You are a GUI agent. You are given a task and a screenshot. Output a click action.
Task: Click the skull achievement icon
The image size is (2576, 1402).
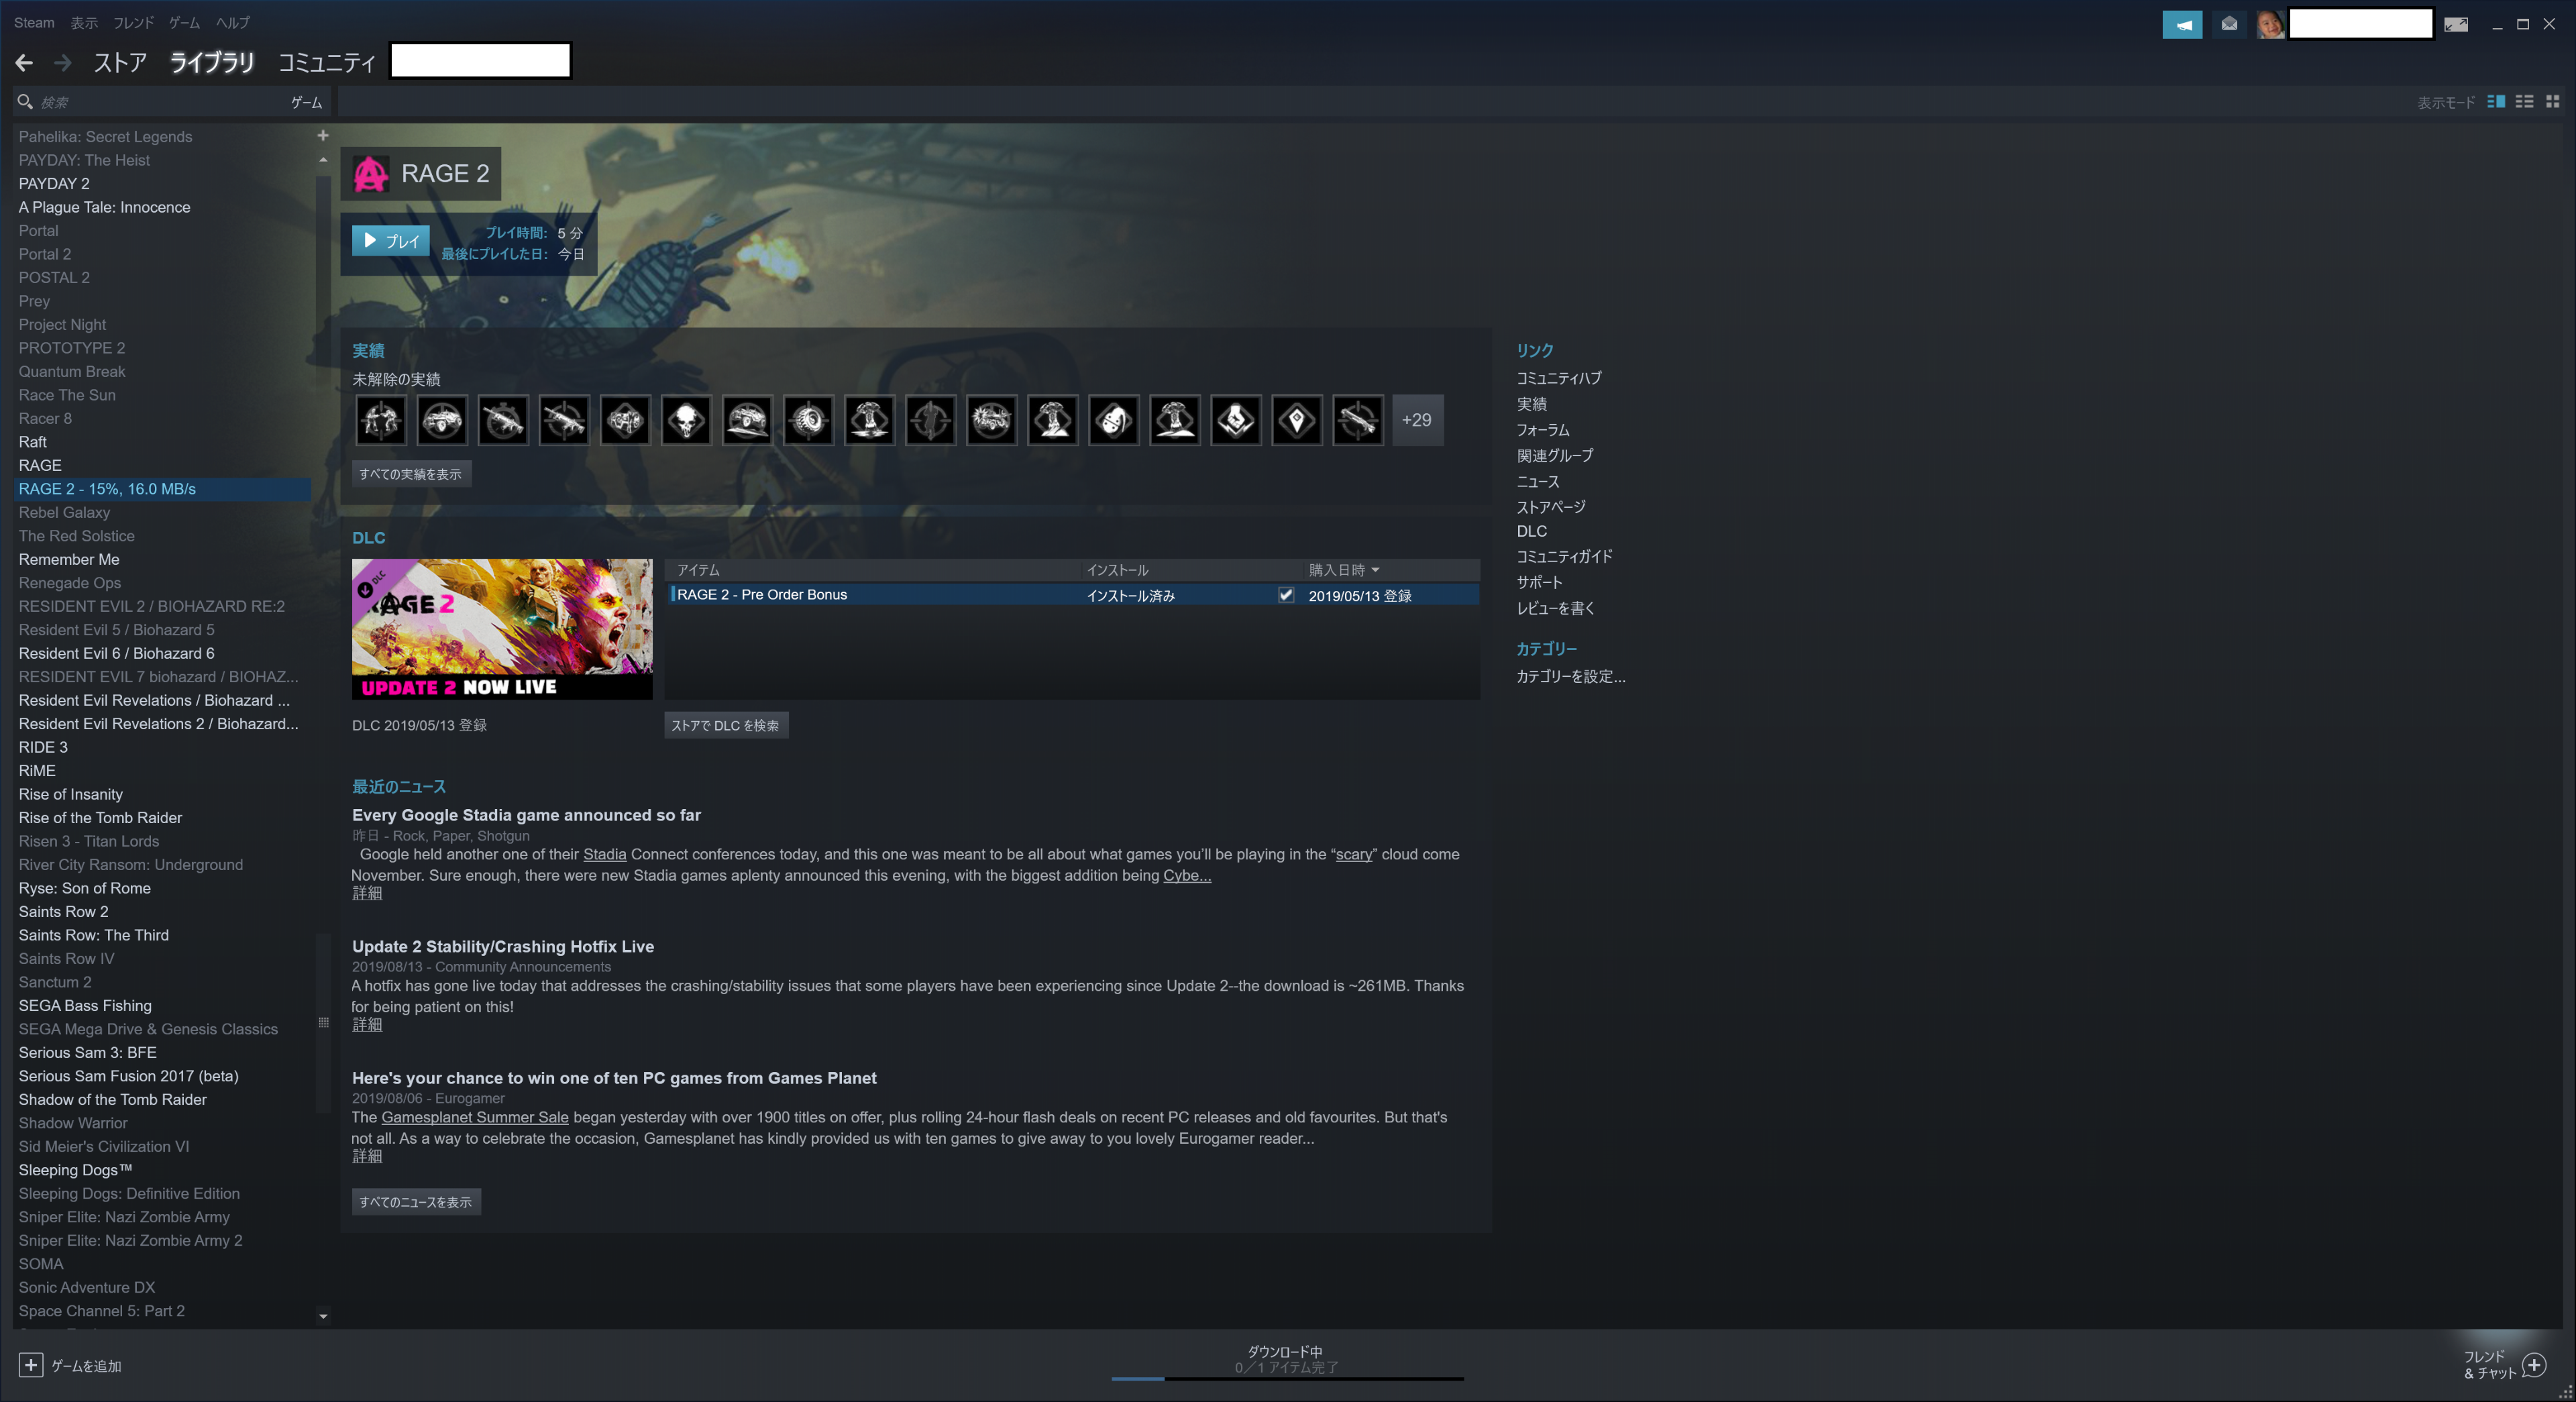pos(686,419)
